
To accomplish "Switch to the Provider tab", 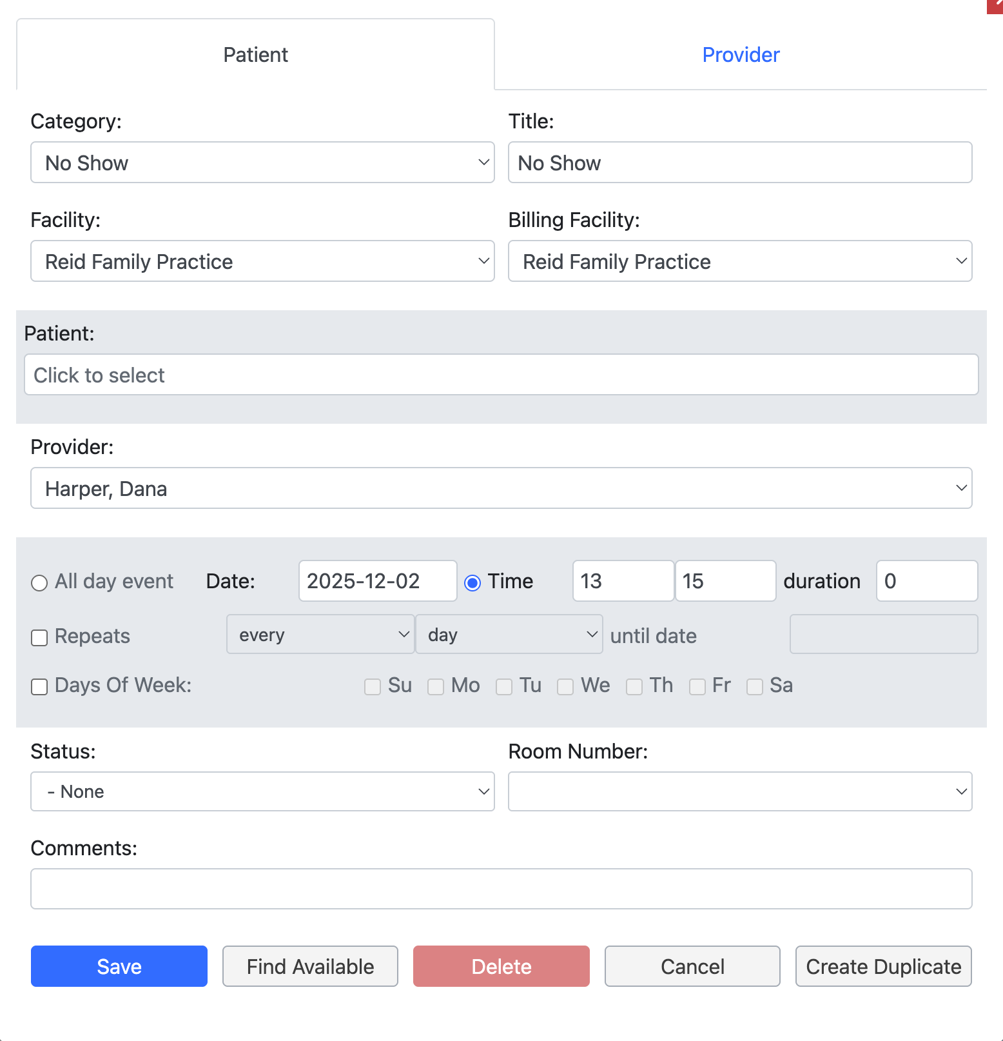I will coord(740,55).
